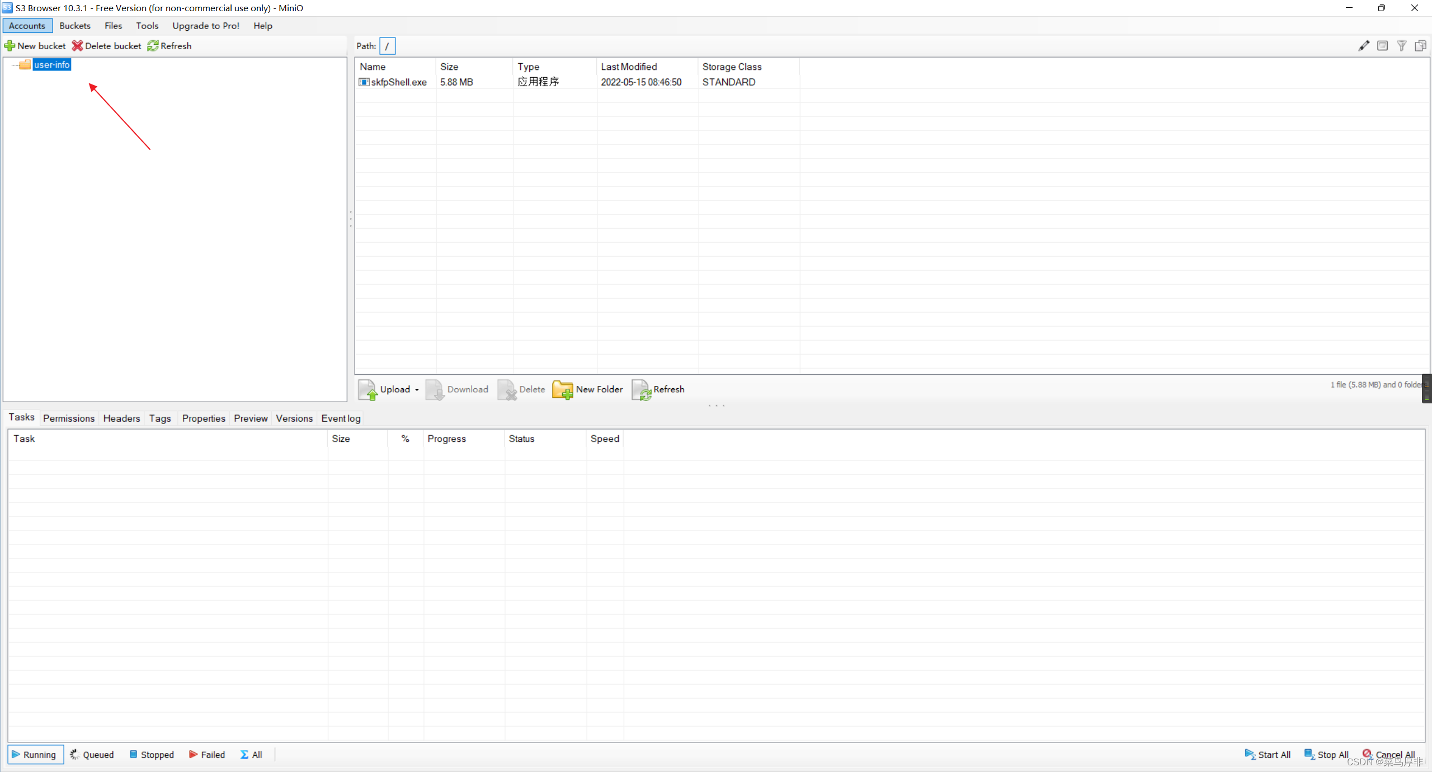Viewport: 1432px width, 772px height.
Task: Click Stop All tasks
Action: coord(1327,755)
